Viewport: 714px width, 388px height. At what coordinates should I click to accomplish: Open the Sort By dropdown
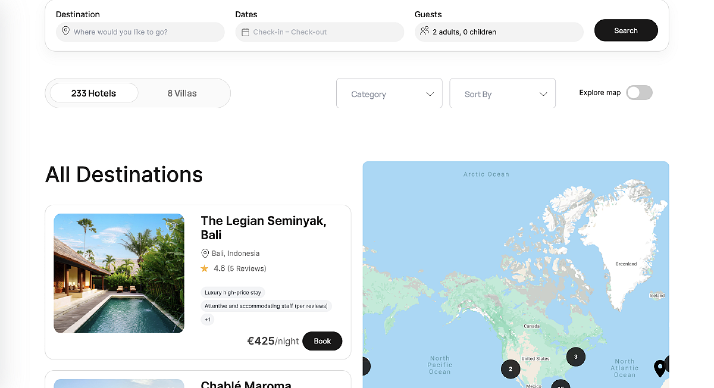(x=502, y=94)
